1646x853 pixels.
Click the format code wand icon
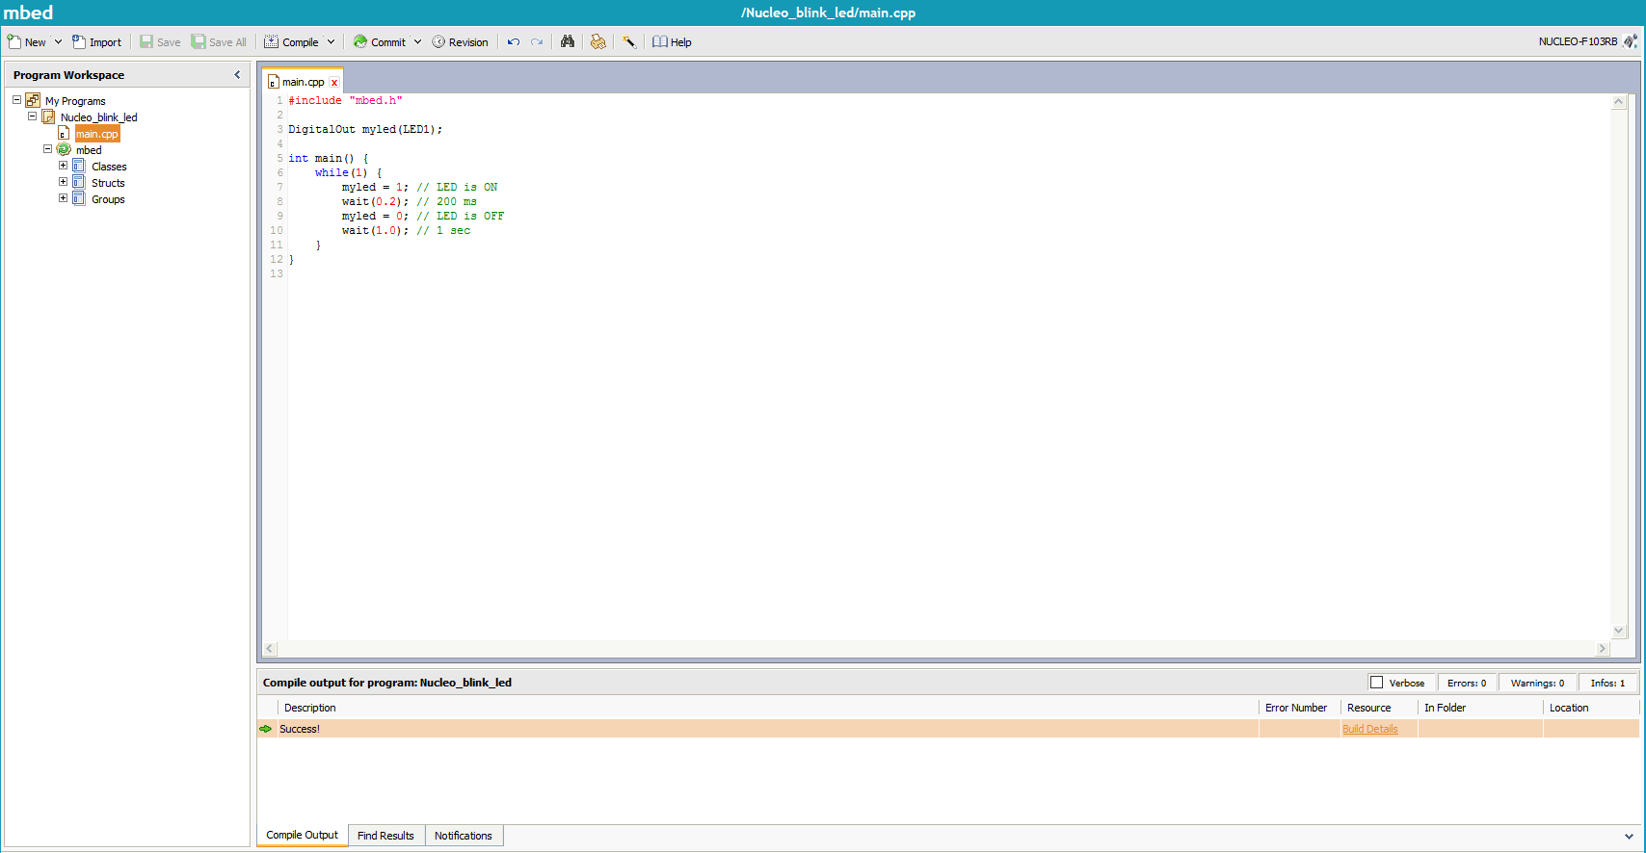pos(628,41)
